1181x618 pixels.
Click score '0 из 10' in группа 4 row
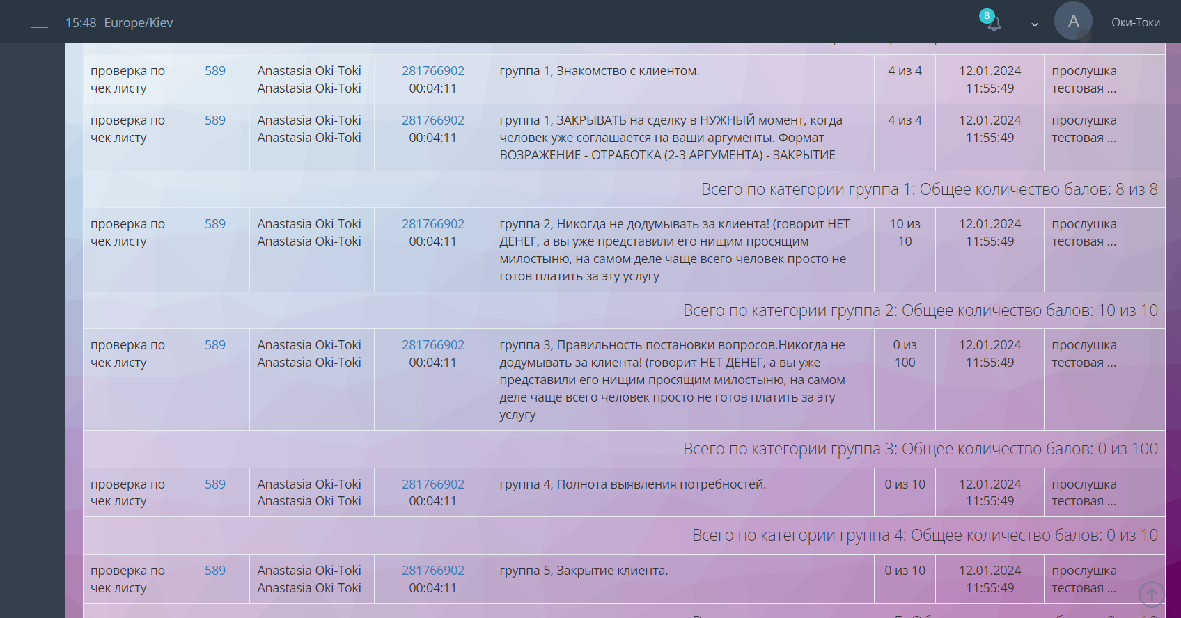click(905, 484)
